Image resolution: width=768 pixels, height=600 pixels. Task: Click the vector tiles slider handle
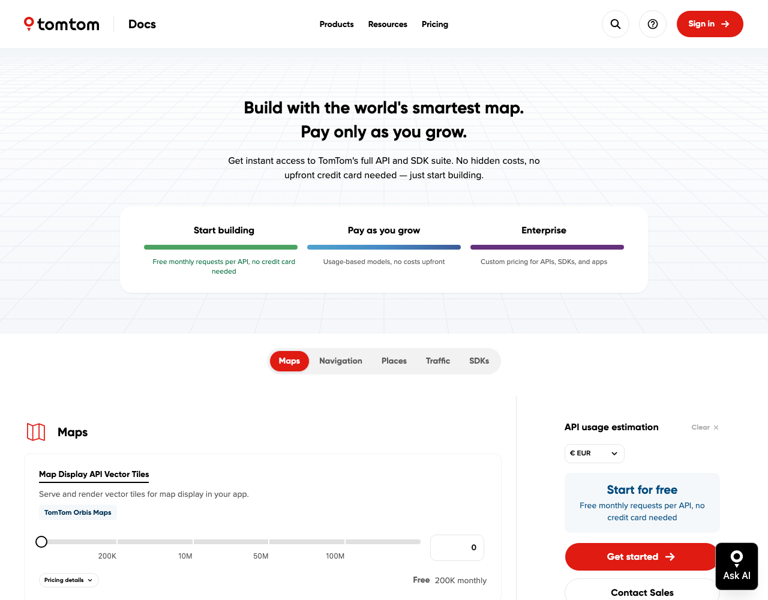click(41, 542)
